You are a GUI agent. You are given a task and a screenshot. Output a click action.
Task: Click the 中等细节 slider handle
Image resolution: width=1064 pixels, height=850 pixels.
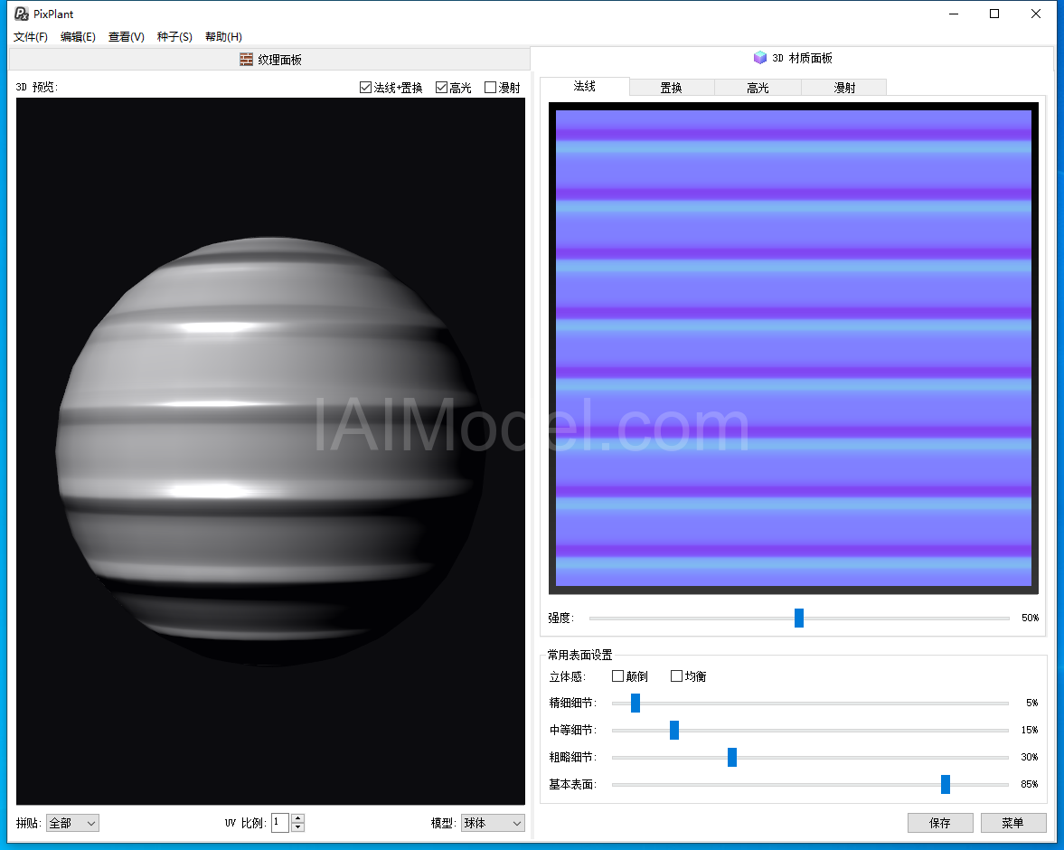tap(673, 730)
